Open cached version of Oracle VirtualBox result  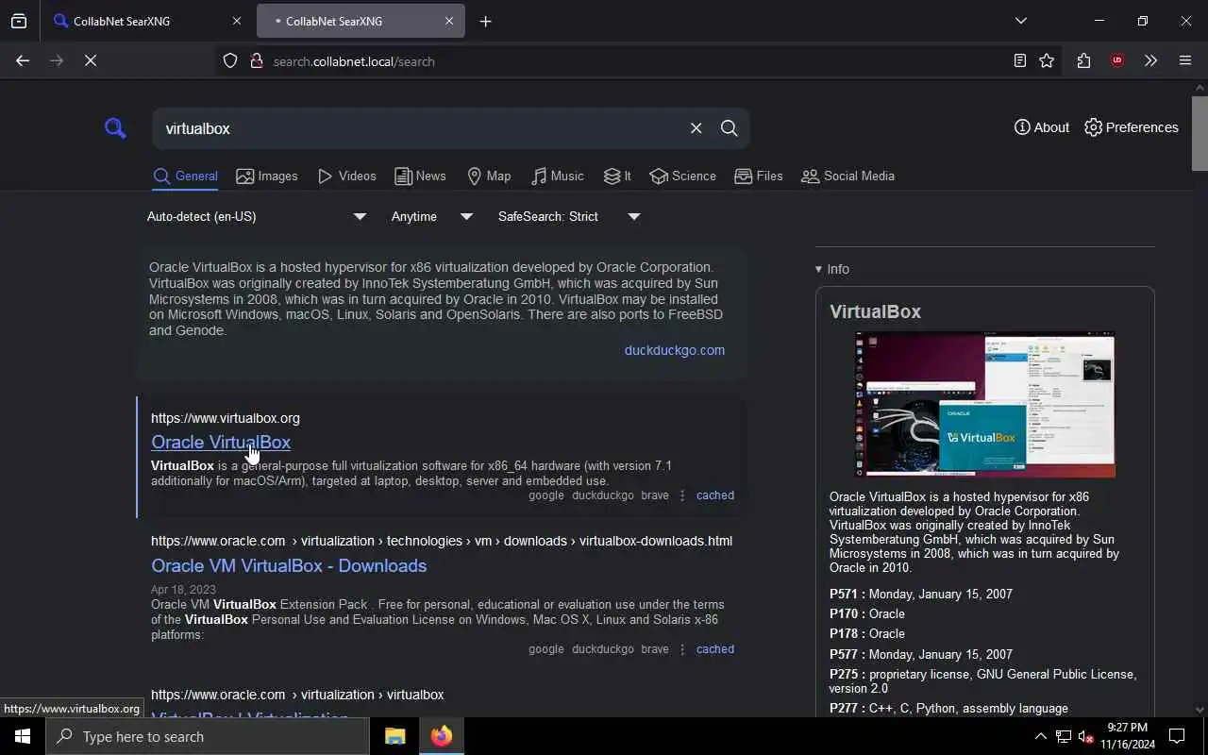(x=715, y=495)
